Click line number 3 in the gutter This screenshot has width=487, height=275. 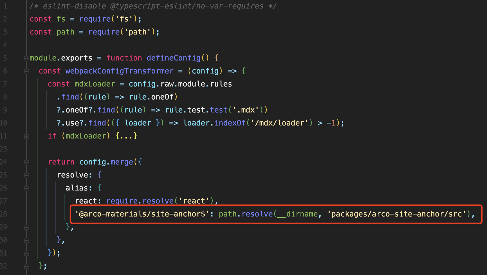point(5,32)
